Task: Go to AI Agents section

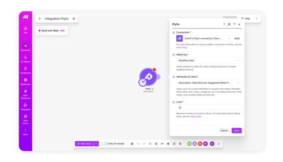Action: pyautogui.click(x=25, y=59)
